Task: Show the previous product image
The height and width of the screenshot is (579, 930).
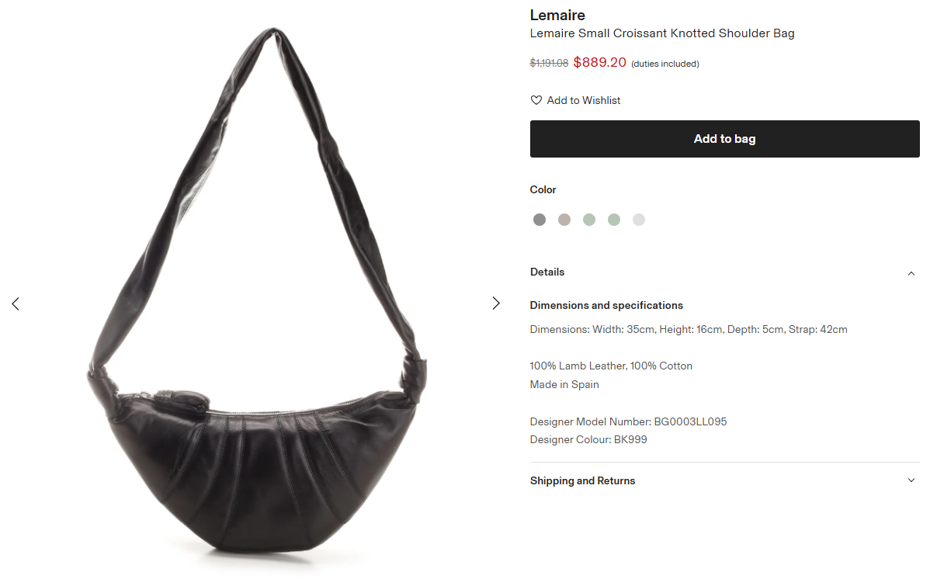Action: click(x=16, y=303)
